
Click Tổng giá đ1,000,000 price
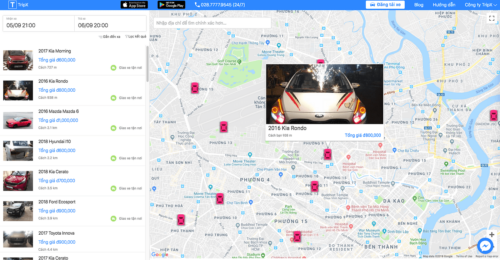coord(58,120)
